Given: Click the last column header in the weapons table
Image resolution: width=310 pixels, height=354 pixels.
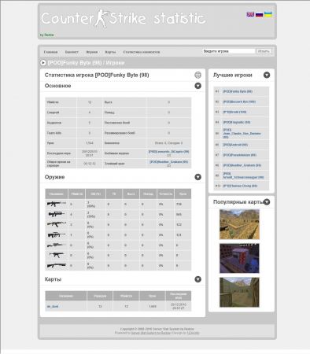Looking at the screenshot, I should pos(183,194).
